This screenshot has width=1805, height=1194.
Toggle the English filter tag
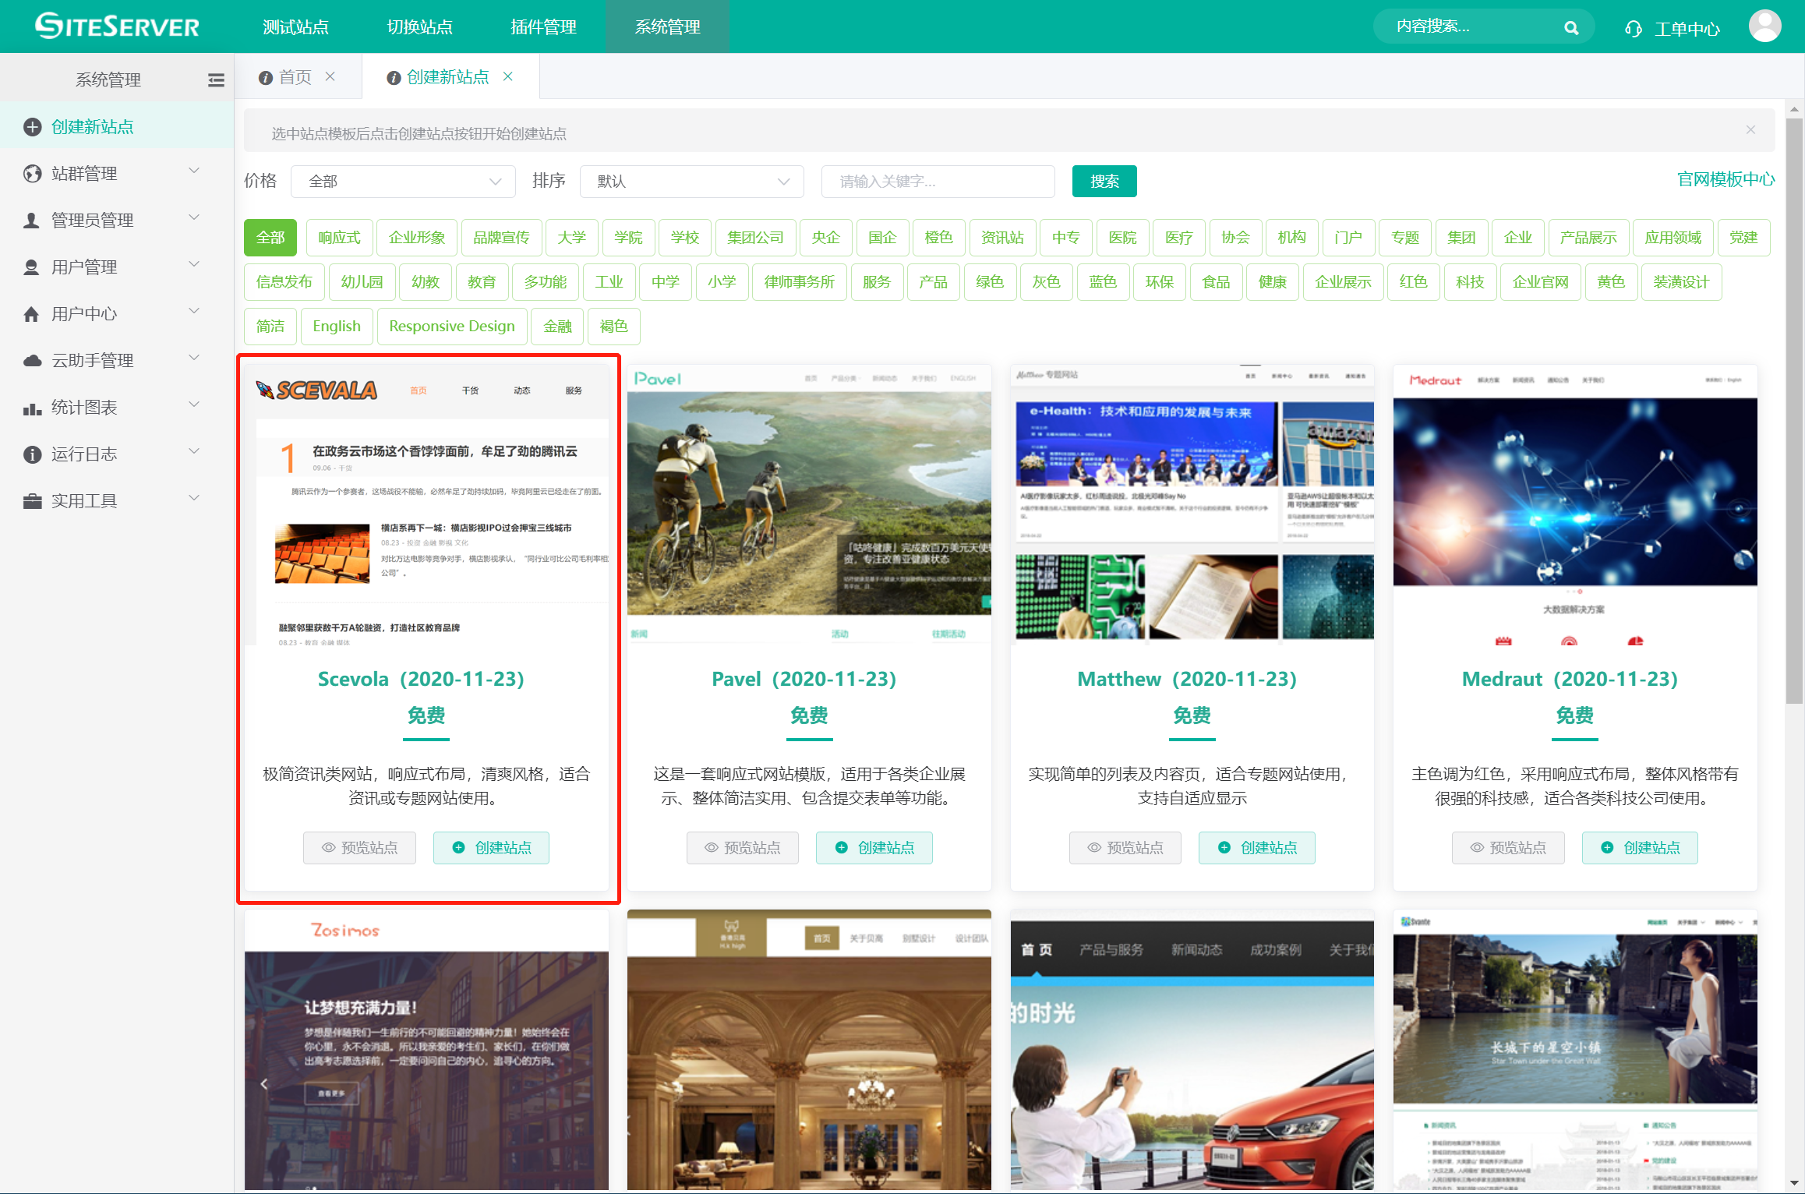[x=336, y=327]
